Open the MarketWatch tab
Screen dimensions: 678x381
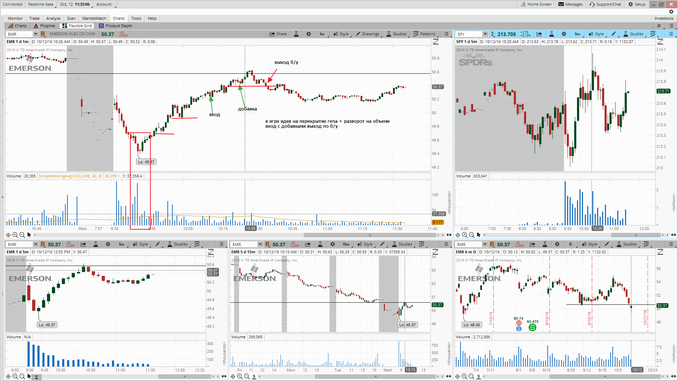point(94,18)
